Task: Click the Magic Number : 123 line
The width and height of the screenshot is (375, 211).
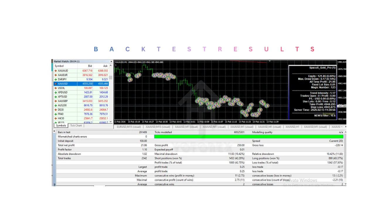Action: point(323,87)
